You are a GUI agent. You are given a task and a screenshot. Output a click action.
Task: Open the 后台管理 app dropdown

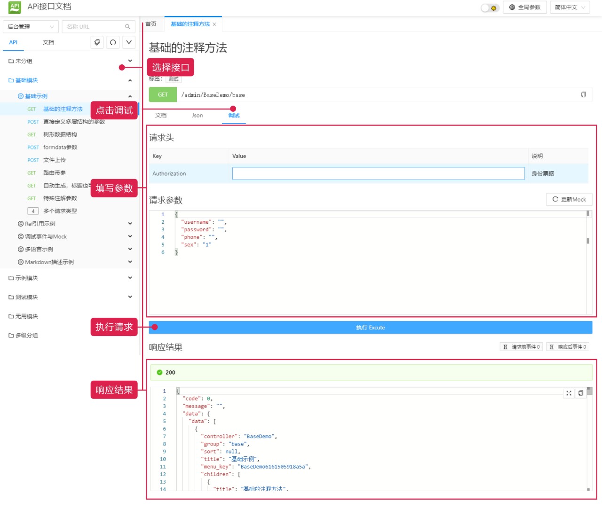tap(31, 27)
